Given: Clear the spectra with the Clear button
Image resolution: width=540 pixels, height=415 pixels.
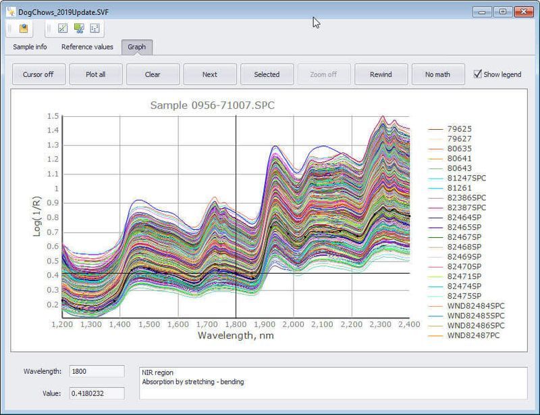Looking at the screenshot, I should 152,74.
